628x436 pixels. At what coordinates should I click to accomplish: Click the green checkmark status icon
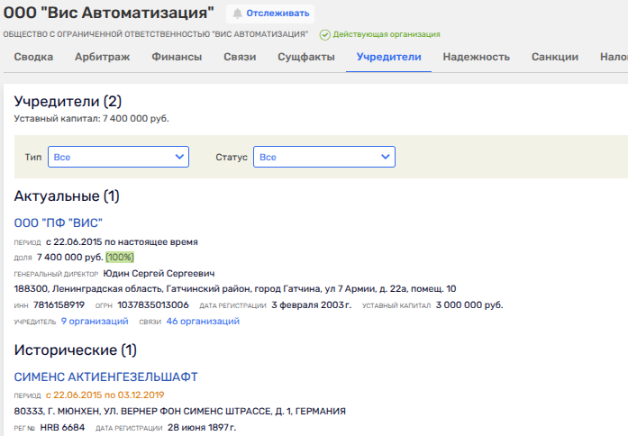pos(324,34)
